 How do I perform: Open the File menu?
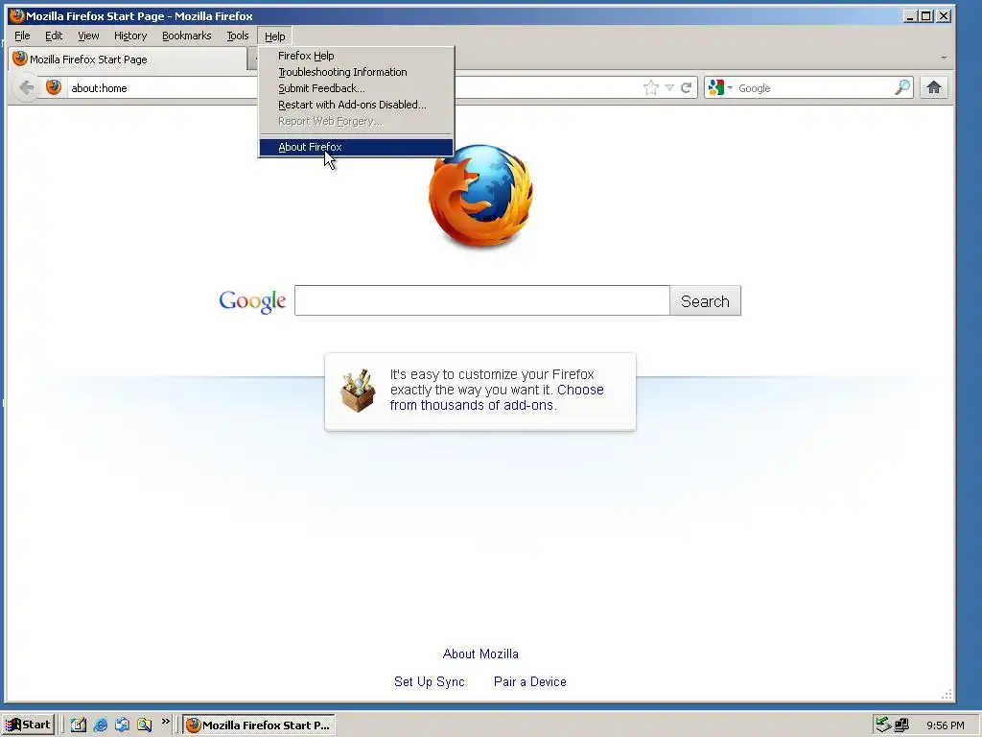pos(23,36)
